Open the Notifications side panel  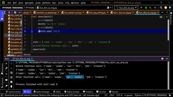tap(171, 18)
